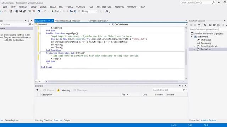Click the Find in Files toolbar icon

(x=106, y=11)
